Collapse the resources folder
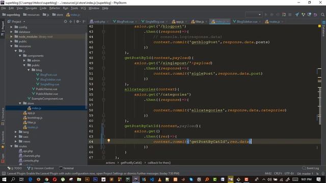This screenshot has height=183, width=326. [x=11, y=46]
